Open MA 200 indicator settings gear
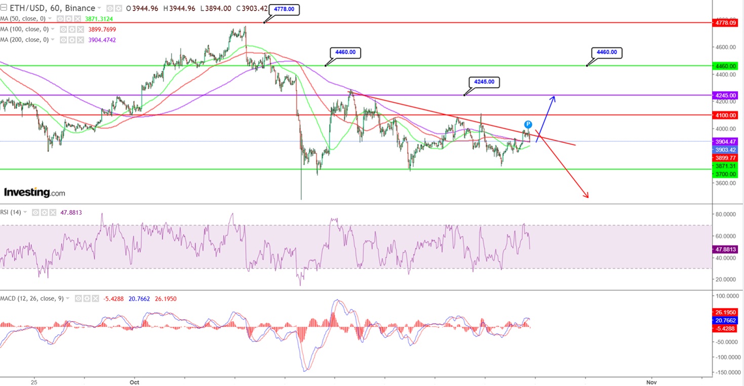This screenshot has height=386, width=744. click(x=72, y=40)
